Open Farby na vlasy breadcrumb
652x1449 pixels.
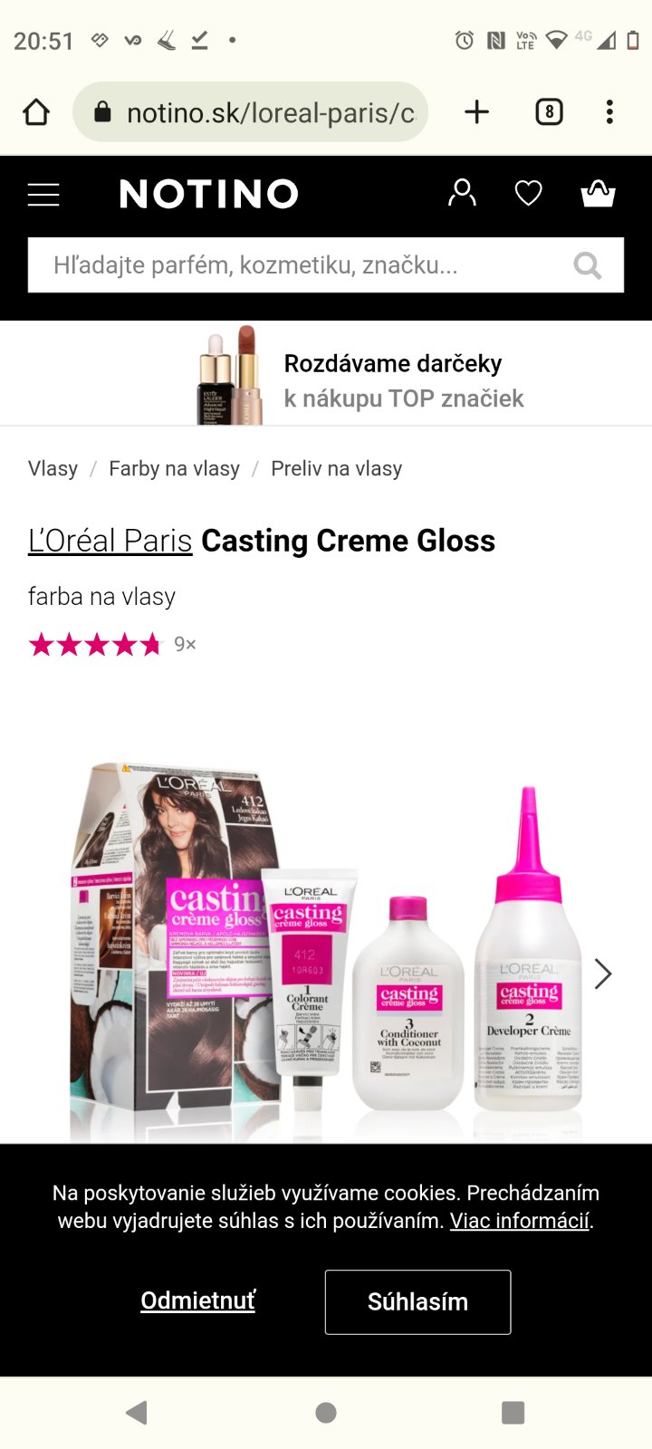pyautogui.click(x=174, y=468)
